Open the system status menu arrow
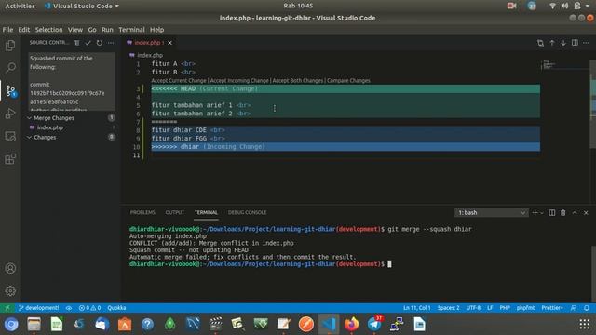 [587, 6]
